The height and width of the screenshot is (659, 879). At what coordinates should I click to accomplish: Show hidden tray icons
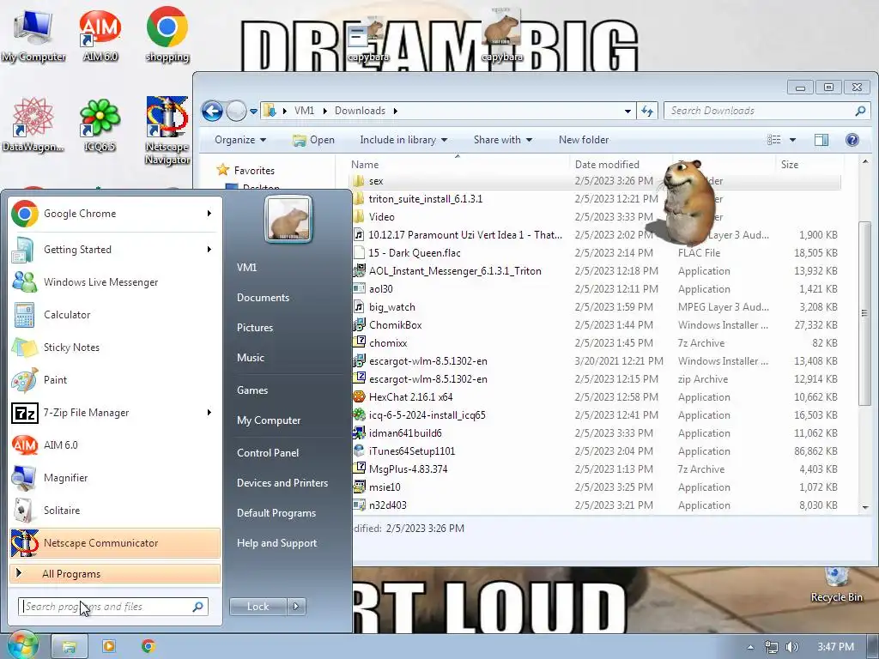(750, 647)
